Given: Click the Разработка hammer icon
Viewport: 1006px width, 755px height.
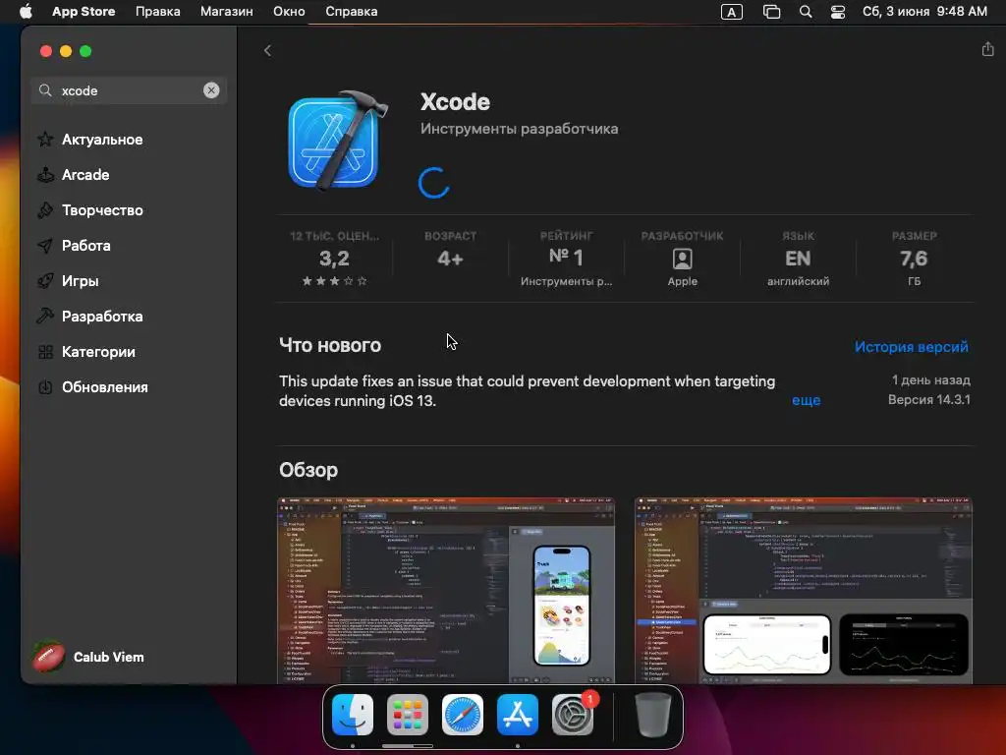Looking at the screenshot, I should click(45, 316).
